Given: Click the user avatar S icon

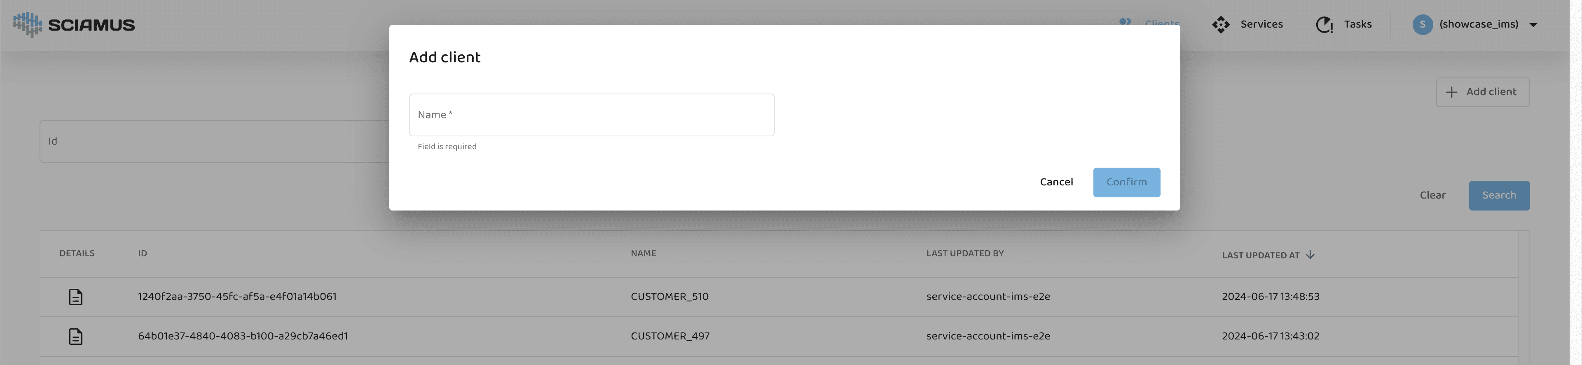Looking at the screenshot, I should pyautogui.click(x=1422, y=25).
